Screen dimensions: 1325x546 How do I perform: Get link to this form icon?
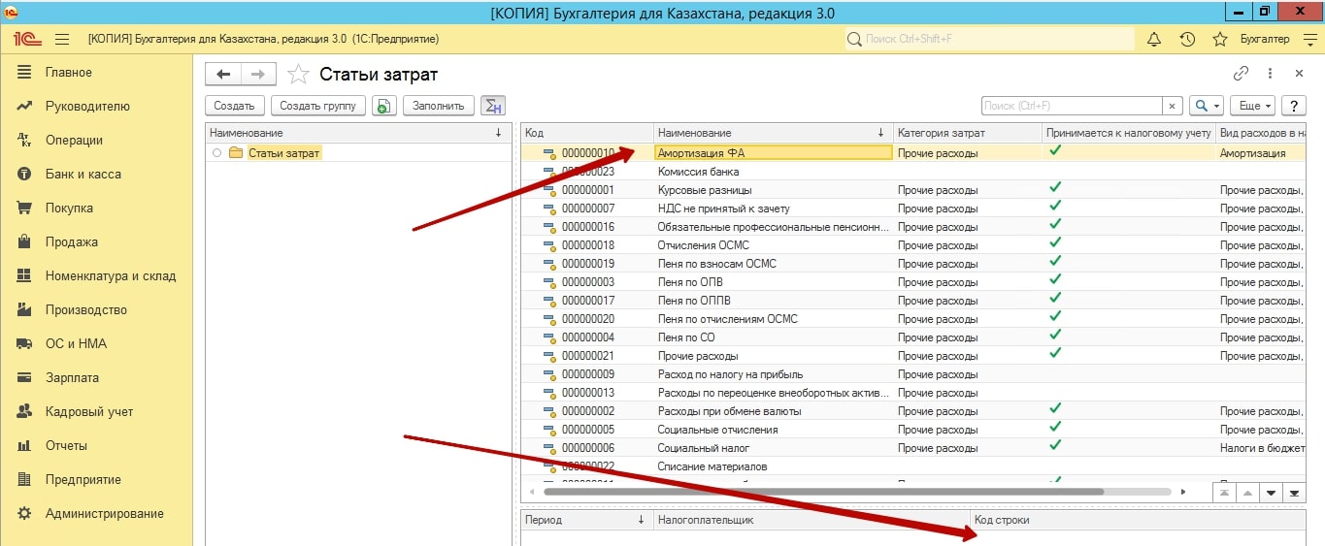tap(1241, 74)
